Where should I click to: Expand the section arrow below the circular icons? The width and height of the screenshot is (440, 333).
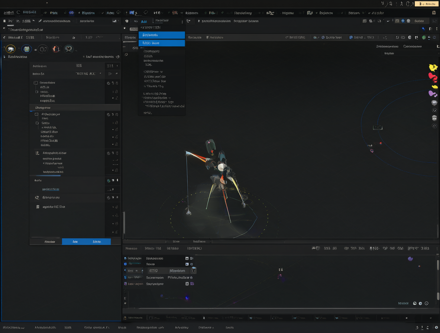click(4, 57)
